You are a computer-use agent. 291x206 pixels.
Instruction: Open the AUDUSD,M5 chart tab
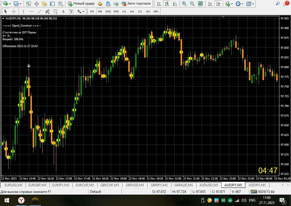(x=209, y=185)
